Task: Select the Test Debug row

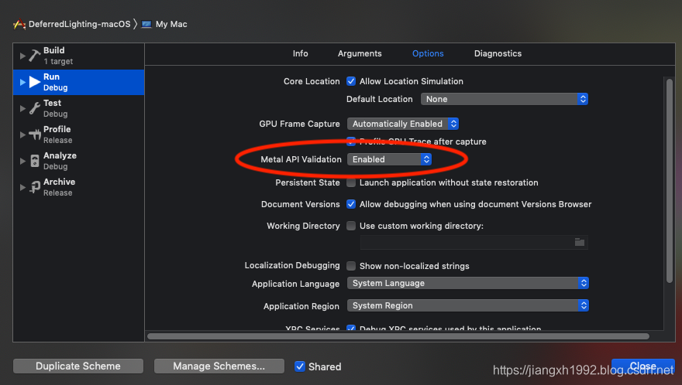Action: point(79,108)
